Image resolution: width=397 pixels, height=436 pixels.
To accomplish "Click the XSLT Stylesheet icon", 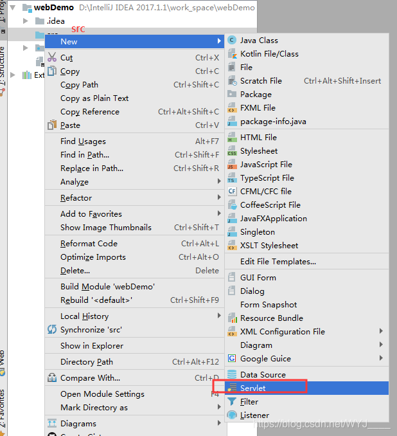I will [x=232, y=246].
